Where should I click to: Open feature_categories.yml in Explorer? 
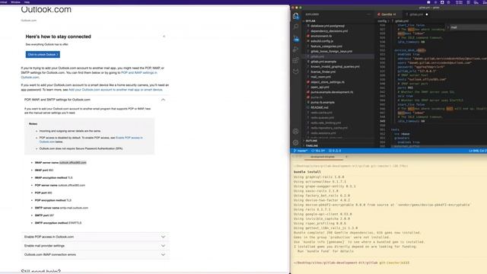pos(326,46)
